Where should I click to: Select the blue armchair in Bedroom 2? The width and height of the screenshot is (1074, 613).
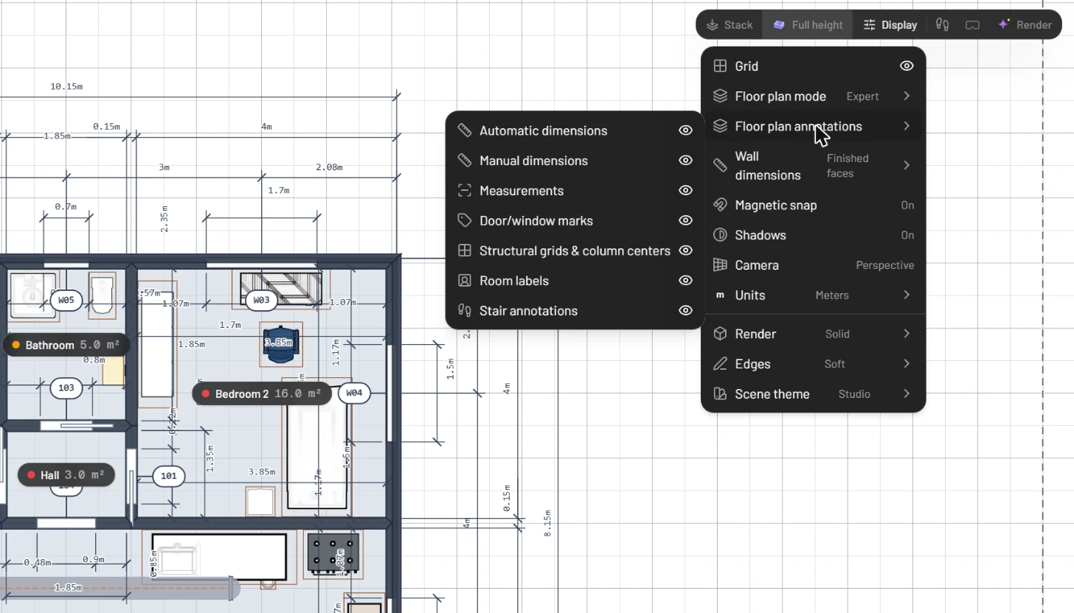[281, 344]
